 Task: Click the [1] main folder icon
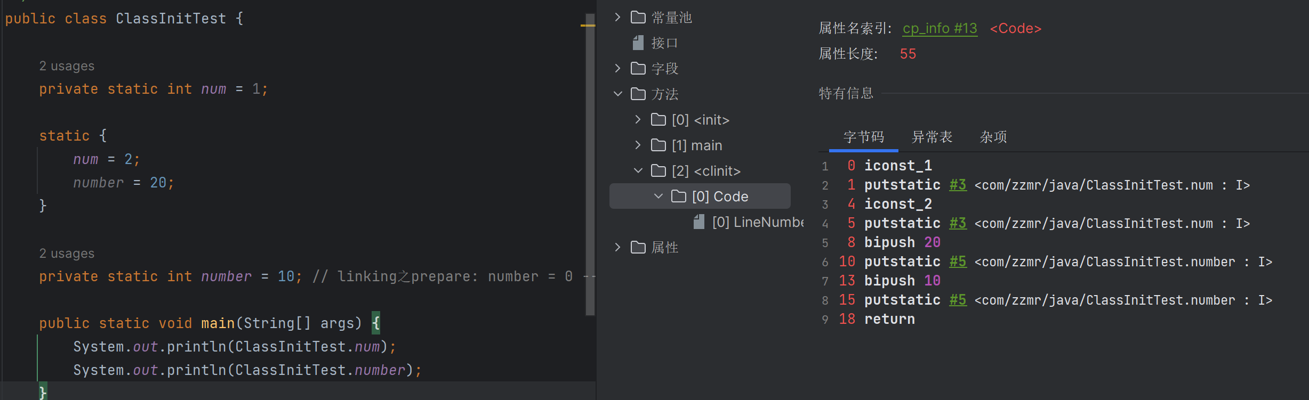pyautogui.click(x=658, y=145)
